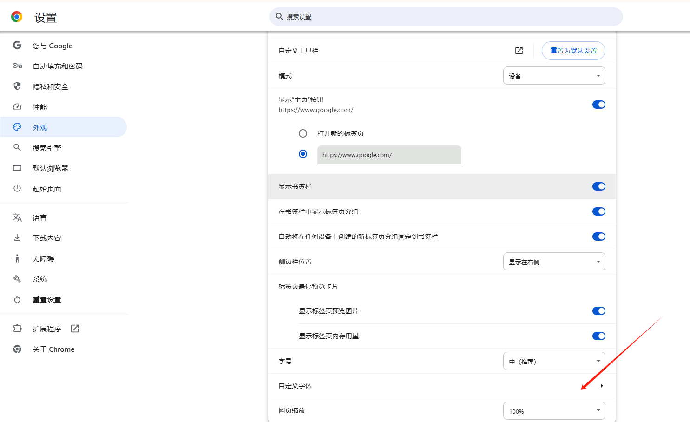Toggle 显示标签页预览图片 switch
Screen dimensions: 690x422
599,311
